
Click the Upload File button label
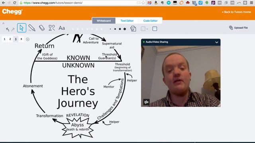(241, 28)
